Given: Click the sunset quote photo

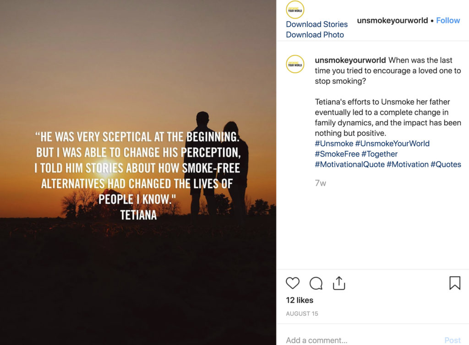Looking at the screenshot, I should (x=138, y=172).
